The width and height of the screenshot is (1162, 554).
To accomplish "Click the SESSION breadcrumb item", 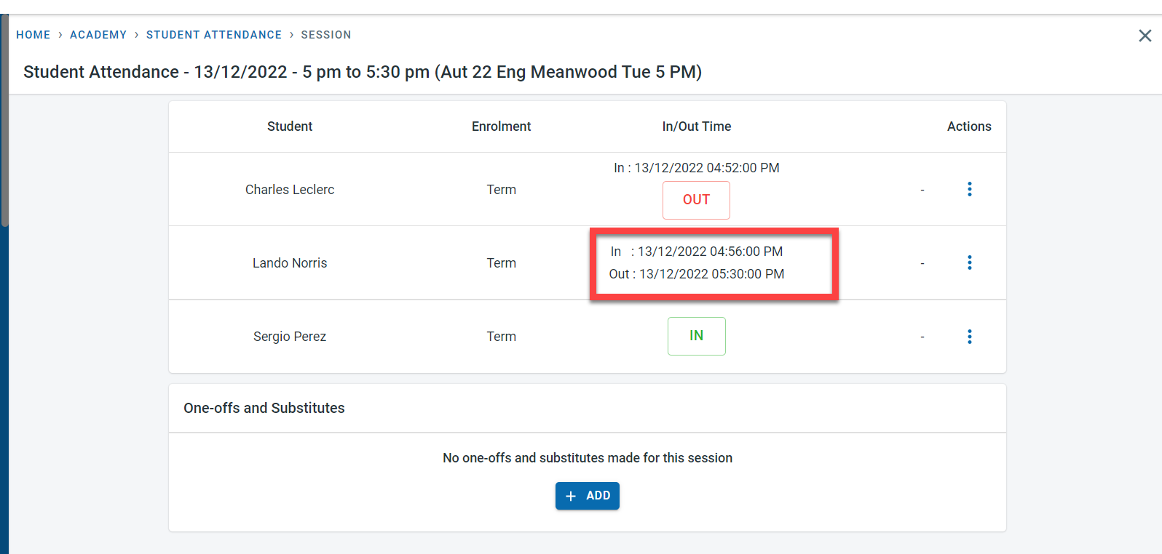I will click(x=326, y=35).
